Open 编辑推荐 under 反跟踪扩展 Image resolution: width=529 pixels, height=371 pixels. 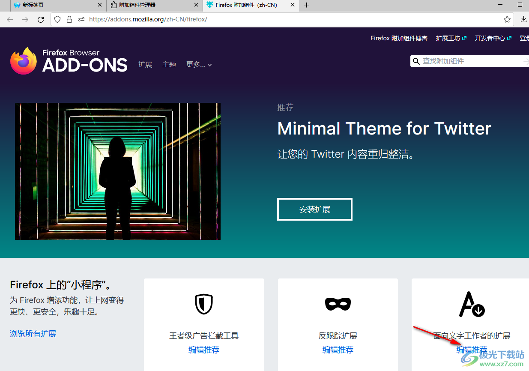(338, 350)
